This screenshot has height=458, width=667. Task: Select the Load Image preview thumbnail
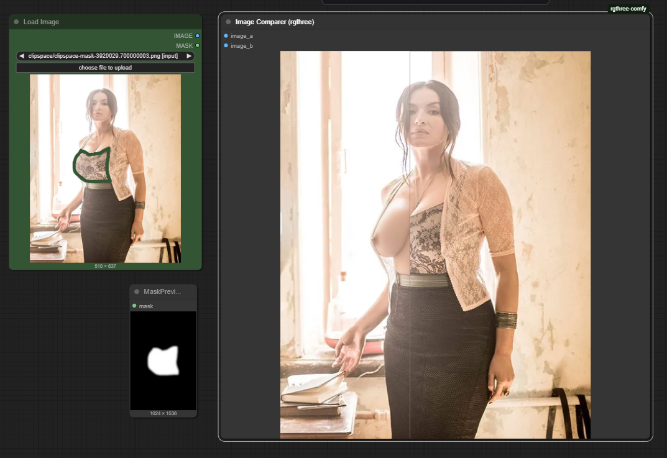[105, 168]
